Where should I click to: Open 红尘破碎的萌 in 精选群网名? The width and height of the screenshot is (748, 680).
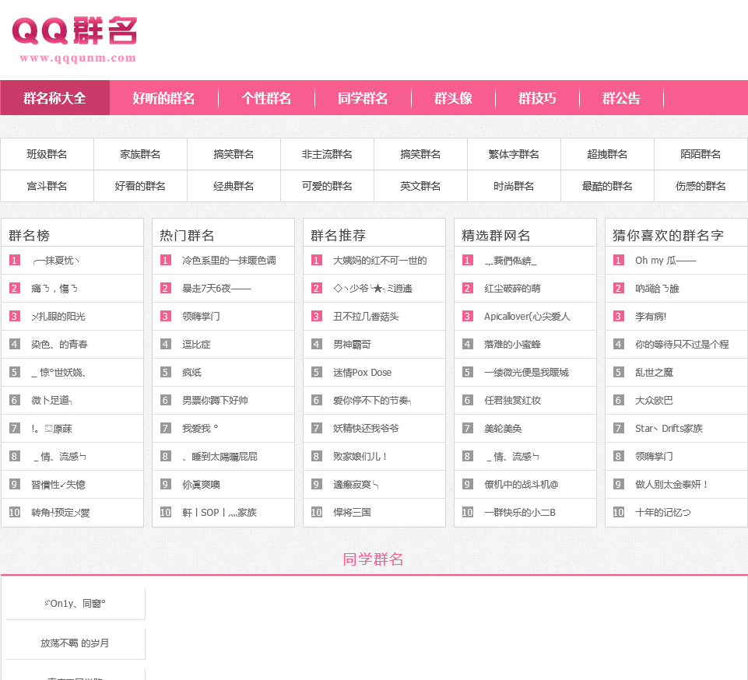click(x=512, y=289)
